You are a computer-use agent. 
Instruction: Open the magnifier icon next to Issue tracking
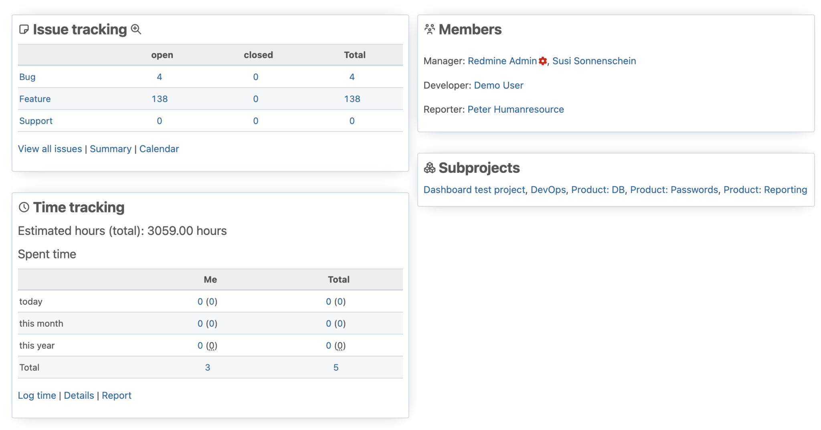[x=136, y=29]
